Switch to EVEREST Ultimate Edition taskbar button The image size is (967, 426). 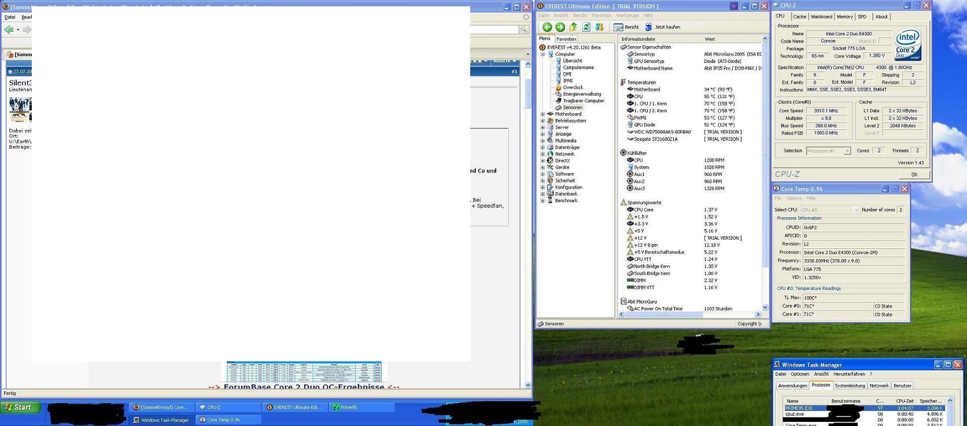tap(295, 408)
